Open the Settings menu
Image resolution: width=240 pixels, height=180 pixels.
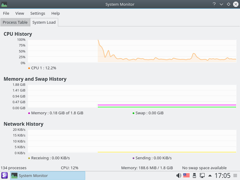tap(38, 13)
